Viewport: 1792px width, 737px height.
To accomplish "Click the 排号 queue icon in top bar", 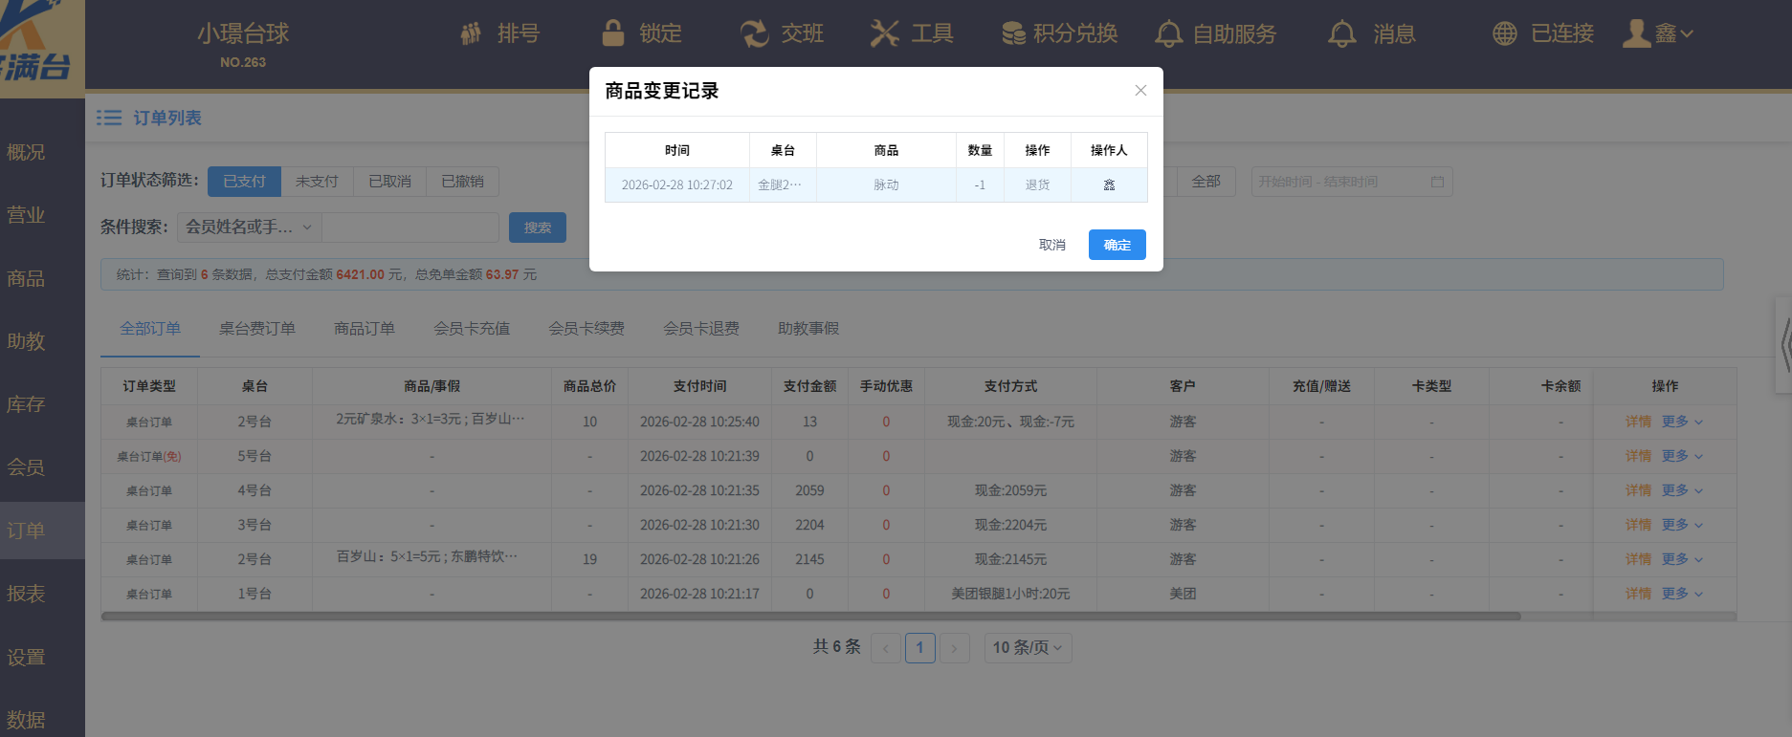I will tap(471, 34).
